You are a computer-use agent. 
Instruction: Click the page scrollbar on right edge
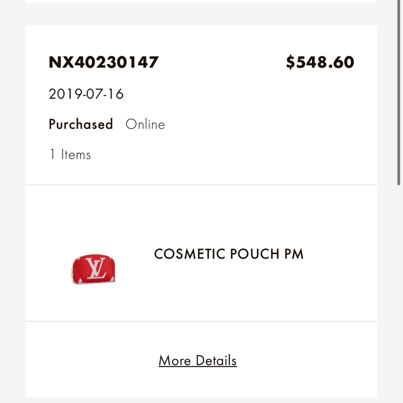coord(399,93)
